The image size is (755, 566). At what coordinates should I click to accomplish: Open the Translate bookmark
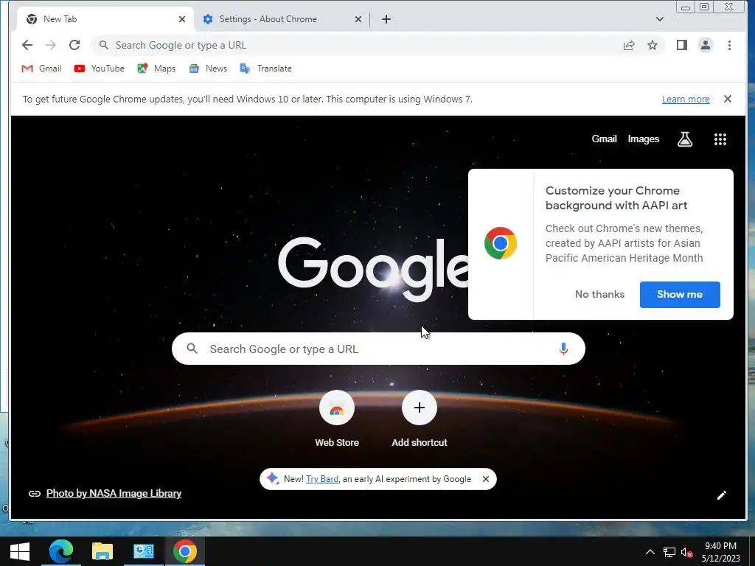265,69
